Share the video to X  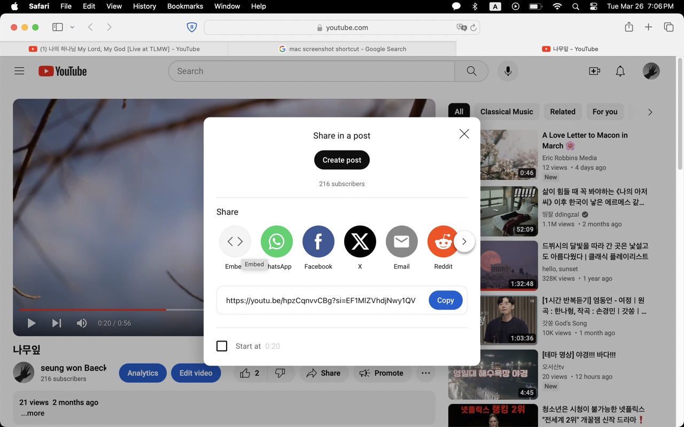(360, 242)
